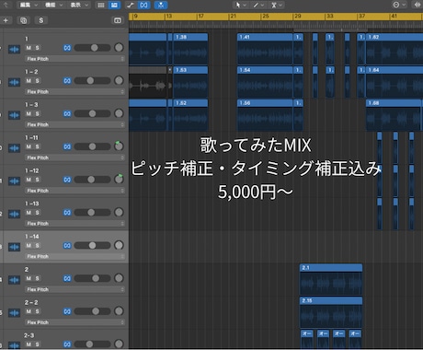
Task: Click the volume slider on track 2
Action: (92, 278)
